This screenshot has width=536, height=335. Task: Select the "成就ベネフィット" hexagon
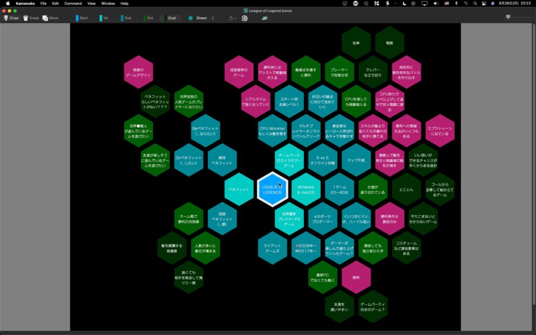pyautogui.click(x=222, y=219)
